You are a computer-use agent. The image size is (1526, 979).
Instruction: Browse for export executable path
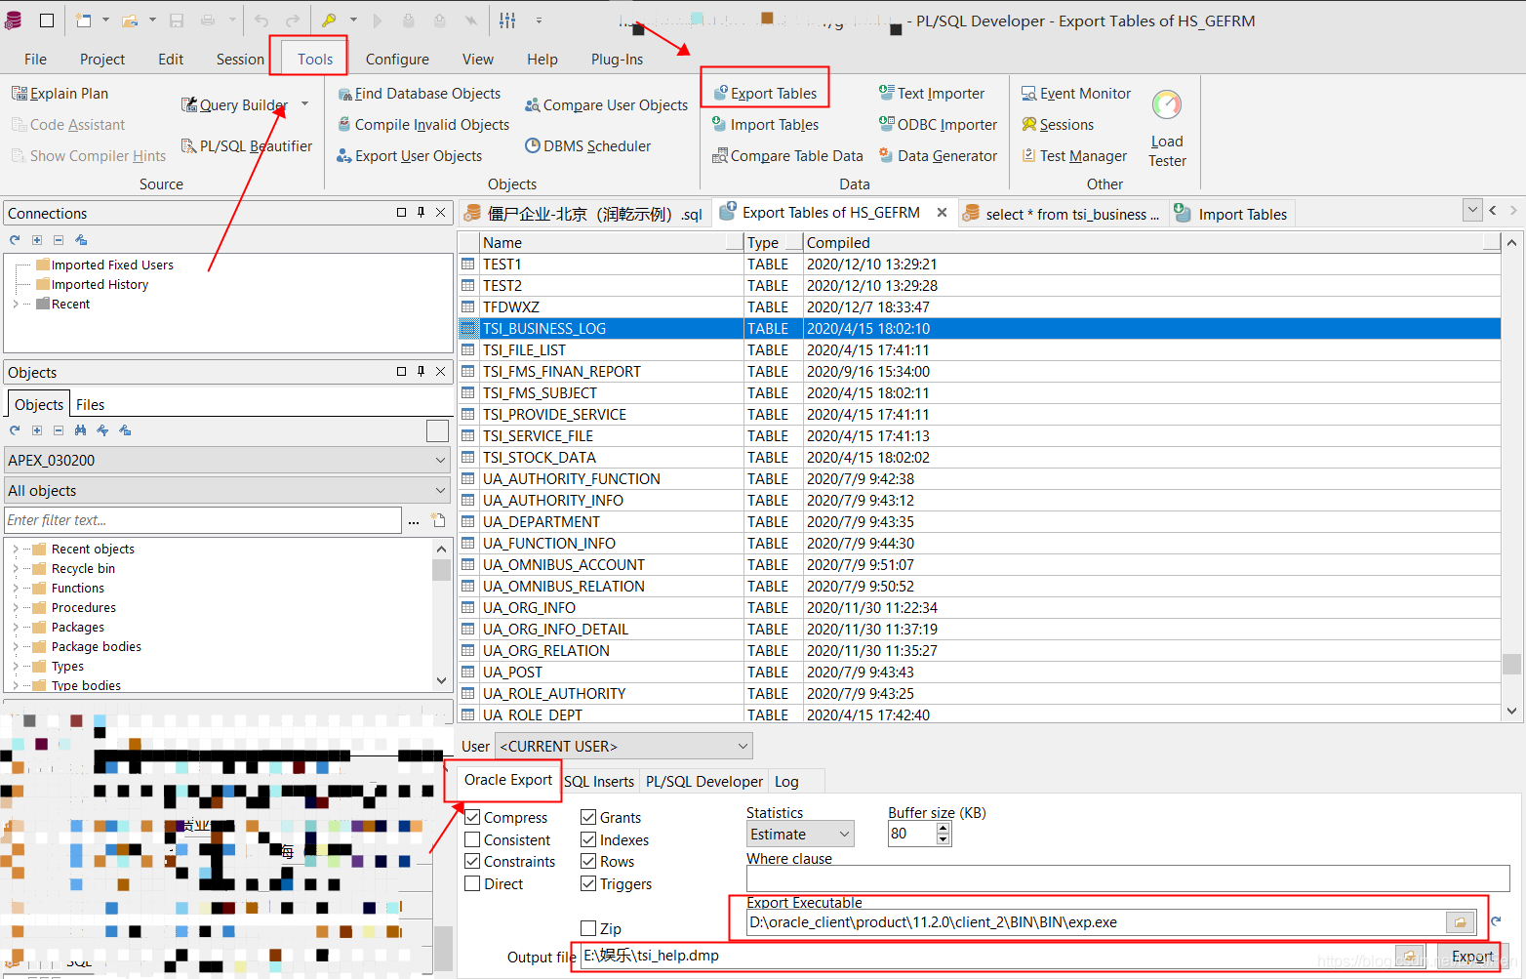[1460, 922]
